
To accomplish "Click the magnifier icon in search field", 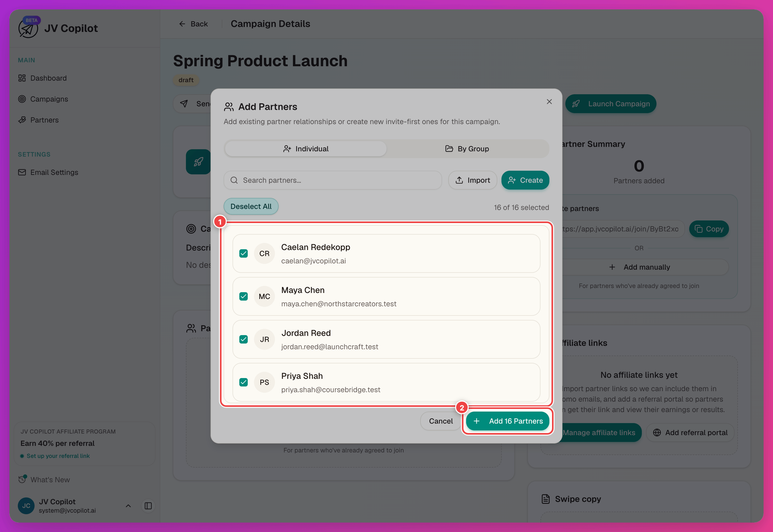I will tap(234, 180).
